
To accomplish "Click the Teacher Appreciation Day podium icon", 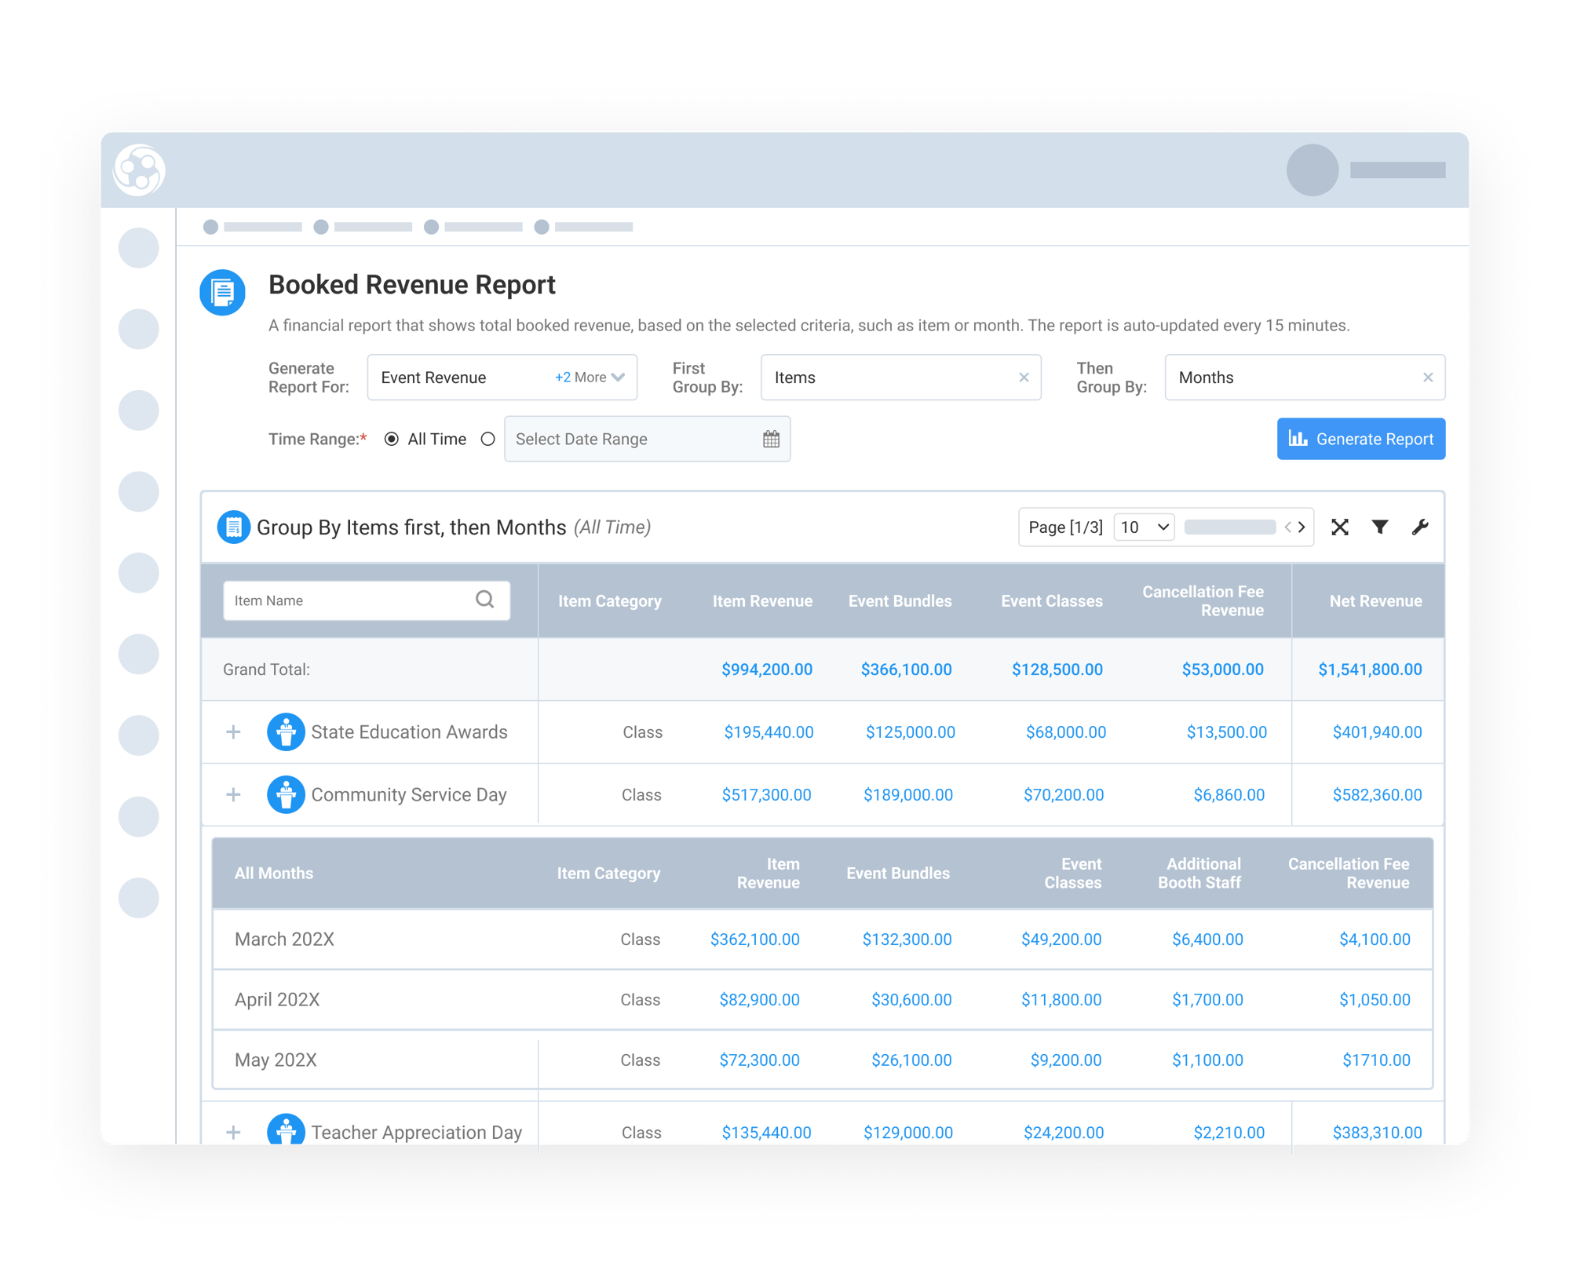I will click(x=286, y=1130).
